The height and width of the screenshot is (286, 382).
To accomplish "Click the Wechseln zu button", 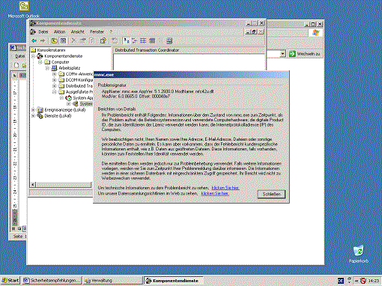I will point(306,54).
